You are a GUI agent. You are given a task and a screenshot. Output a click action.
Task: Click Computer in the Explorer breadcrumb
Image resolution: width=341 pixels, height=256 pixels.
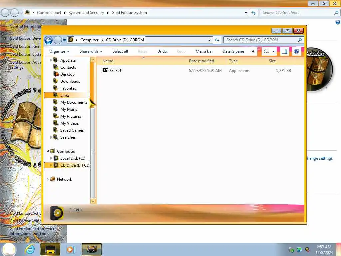click(89, 40)
